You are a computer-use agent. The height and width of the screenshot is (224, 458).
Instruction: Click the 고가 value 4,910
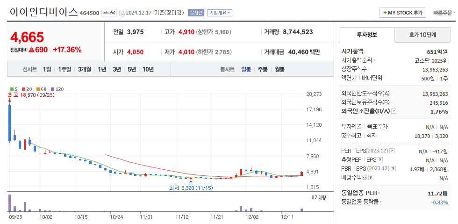[186, 32]
